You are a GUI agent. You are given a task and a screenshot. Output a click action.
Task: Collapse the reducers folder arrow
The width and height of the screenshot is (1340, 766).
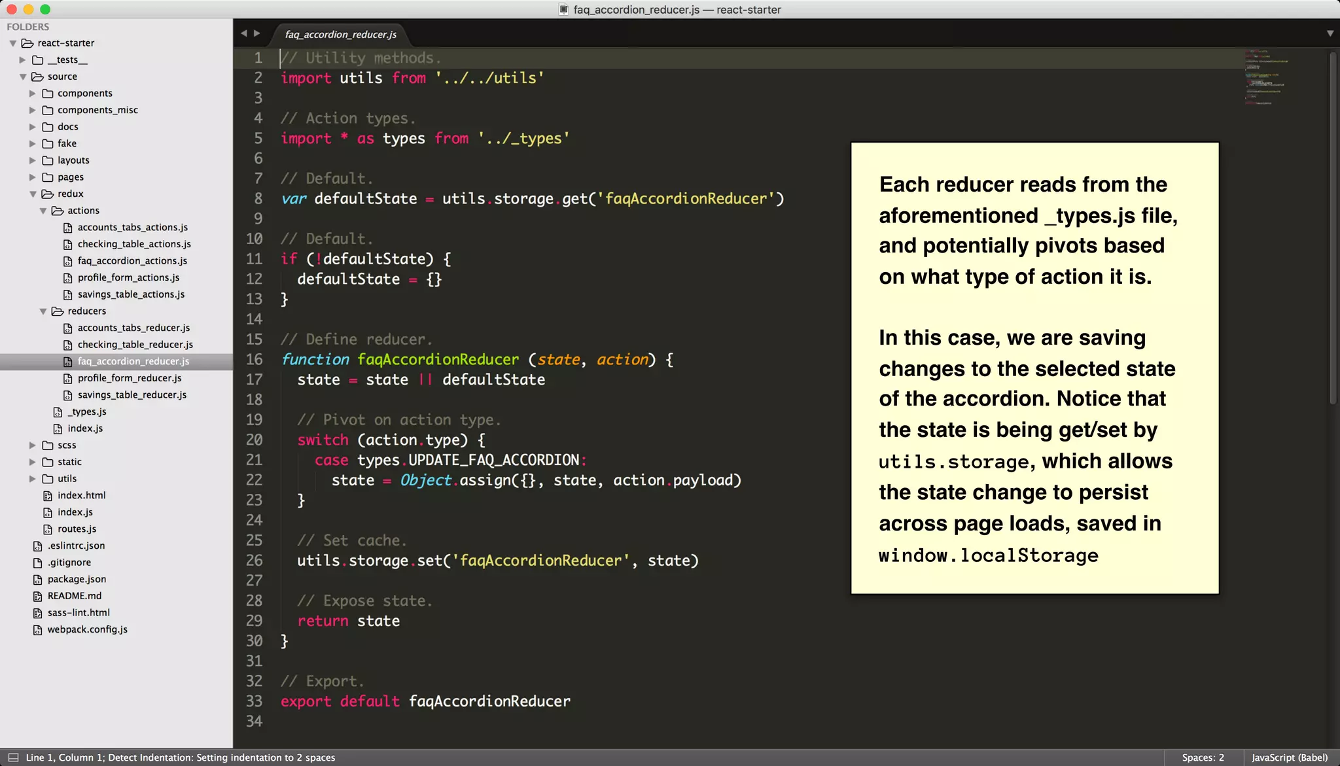click(43, 311)
